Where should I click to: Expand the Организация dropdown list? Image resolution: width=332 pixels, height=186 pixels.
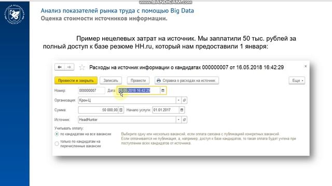click(x=178, y=100)
